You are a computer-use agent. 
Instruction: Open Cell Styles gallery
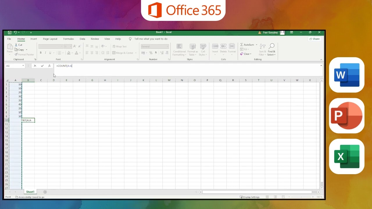click(x=203, y=50)
